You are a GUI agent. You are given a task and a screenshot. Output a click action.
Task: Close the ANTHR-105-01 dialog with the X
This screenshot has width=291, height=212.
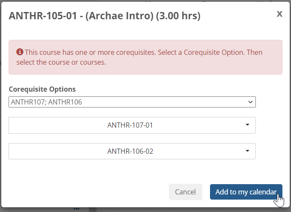tap(279, 14)
